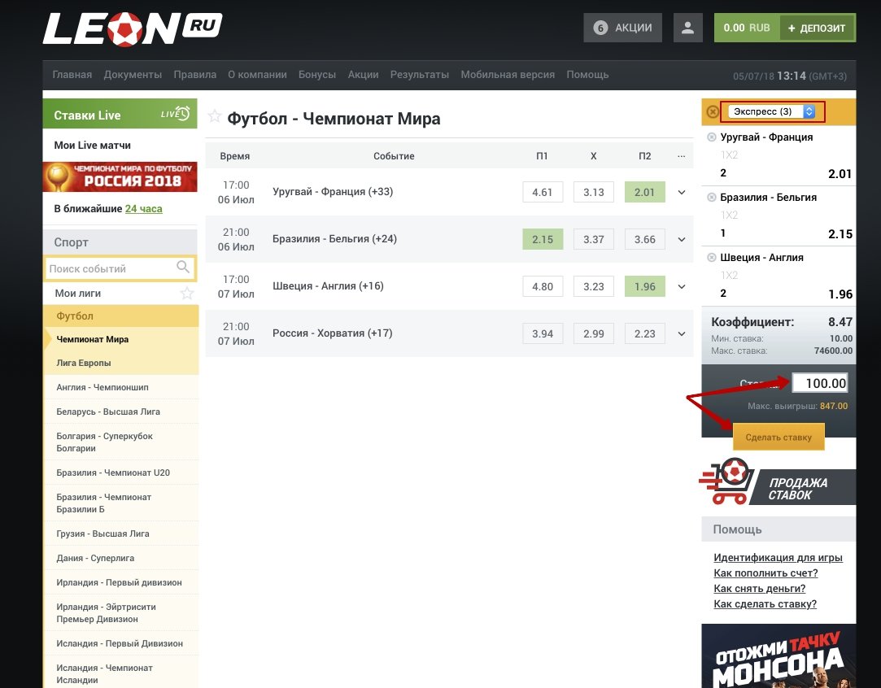
Task: Click the Мои лиги star icon
Action: [186, 293]
